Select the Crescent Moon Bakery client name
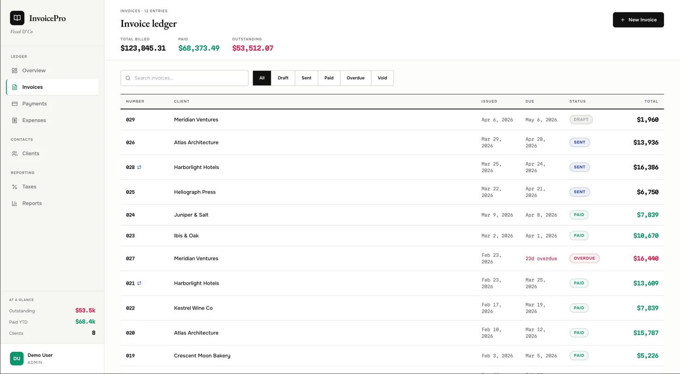 pos(202,356)
